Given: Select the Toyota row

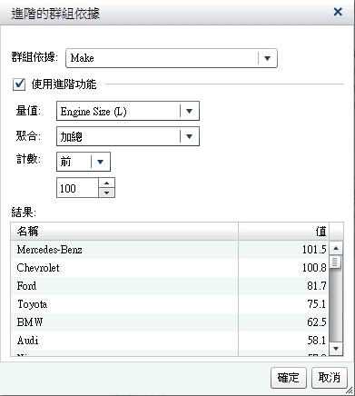Looking at the screenshot, I should pyautogui.click(x=170, y=304).
